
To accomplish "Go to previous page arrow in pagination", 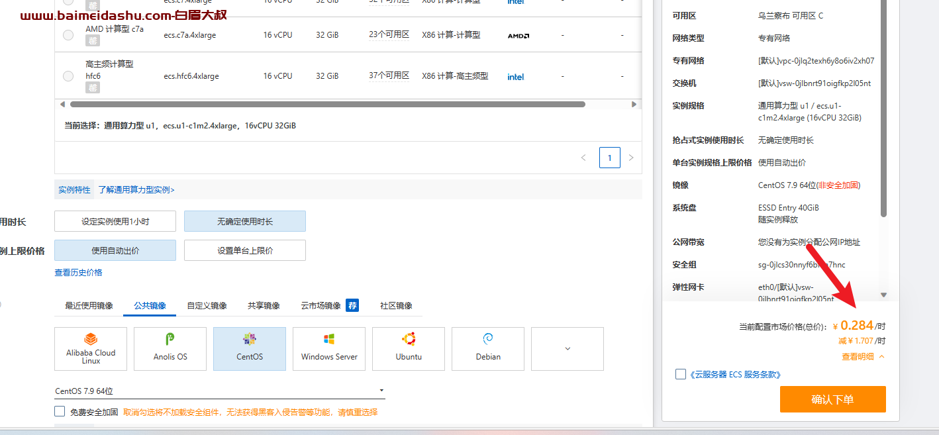I will [x=583, y=158].
